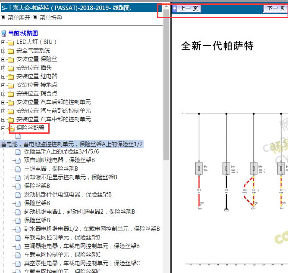Click the tree panel scroll-up arrow

click(166, 6)
